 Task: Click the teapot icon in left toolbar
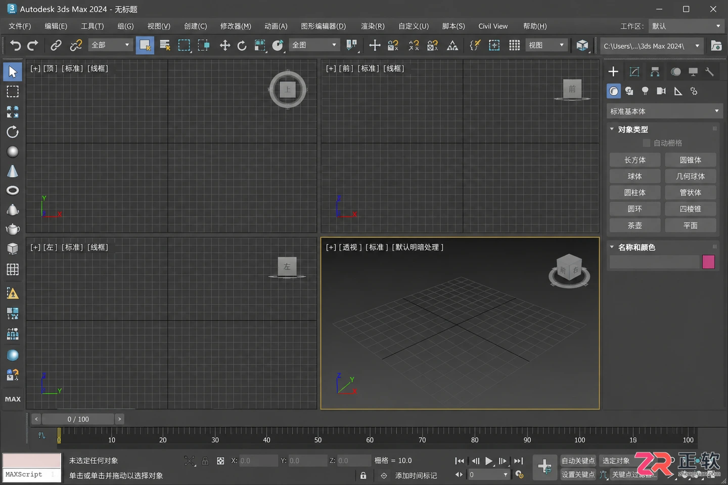(13, 229)
